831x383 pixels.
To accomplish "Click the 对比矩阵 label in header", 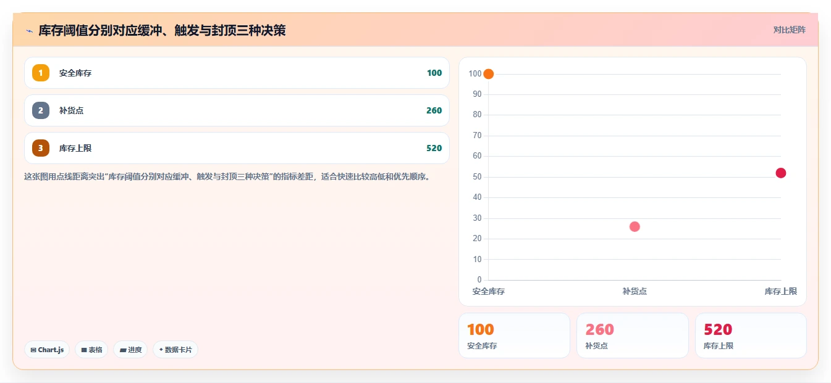I will pos(790,30).
